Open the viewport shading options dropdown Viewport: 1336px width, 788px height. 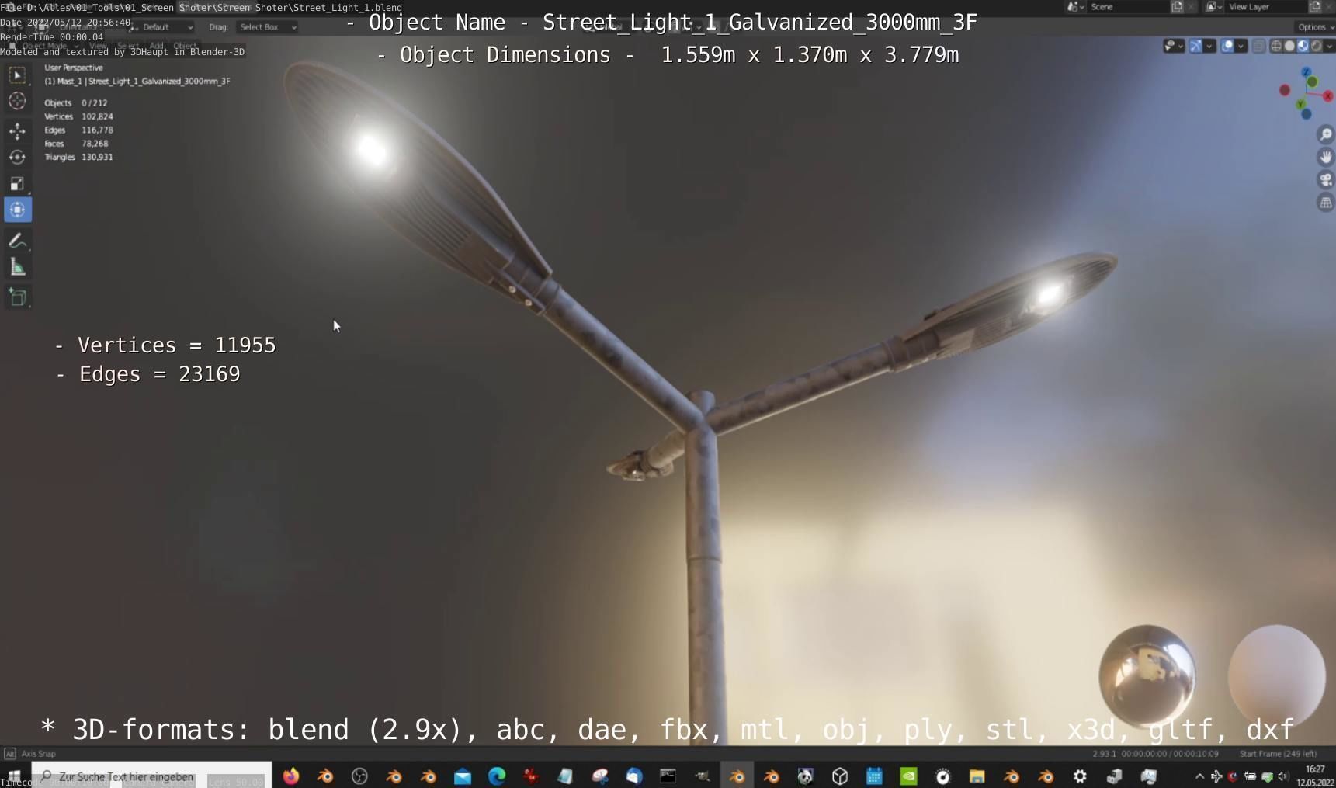pos(1329,46)
